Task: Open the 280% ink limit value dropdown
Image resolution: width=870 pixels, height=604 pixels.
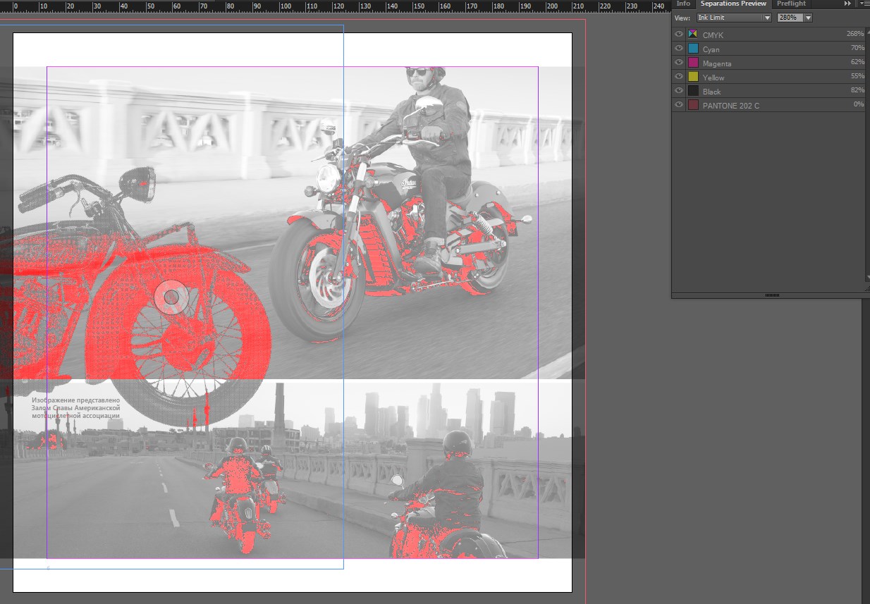Action: pyautogui.click(x=808, y=18)
